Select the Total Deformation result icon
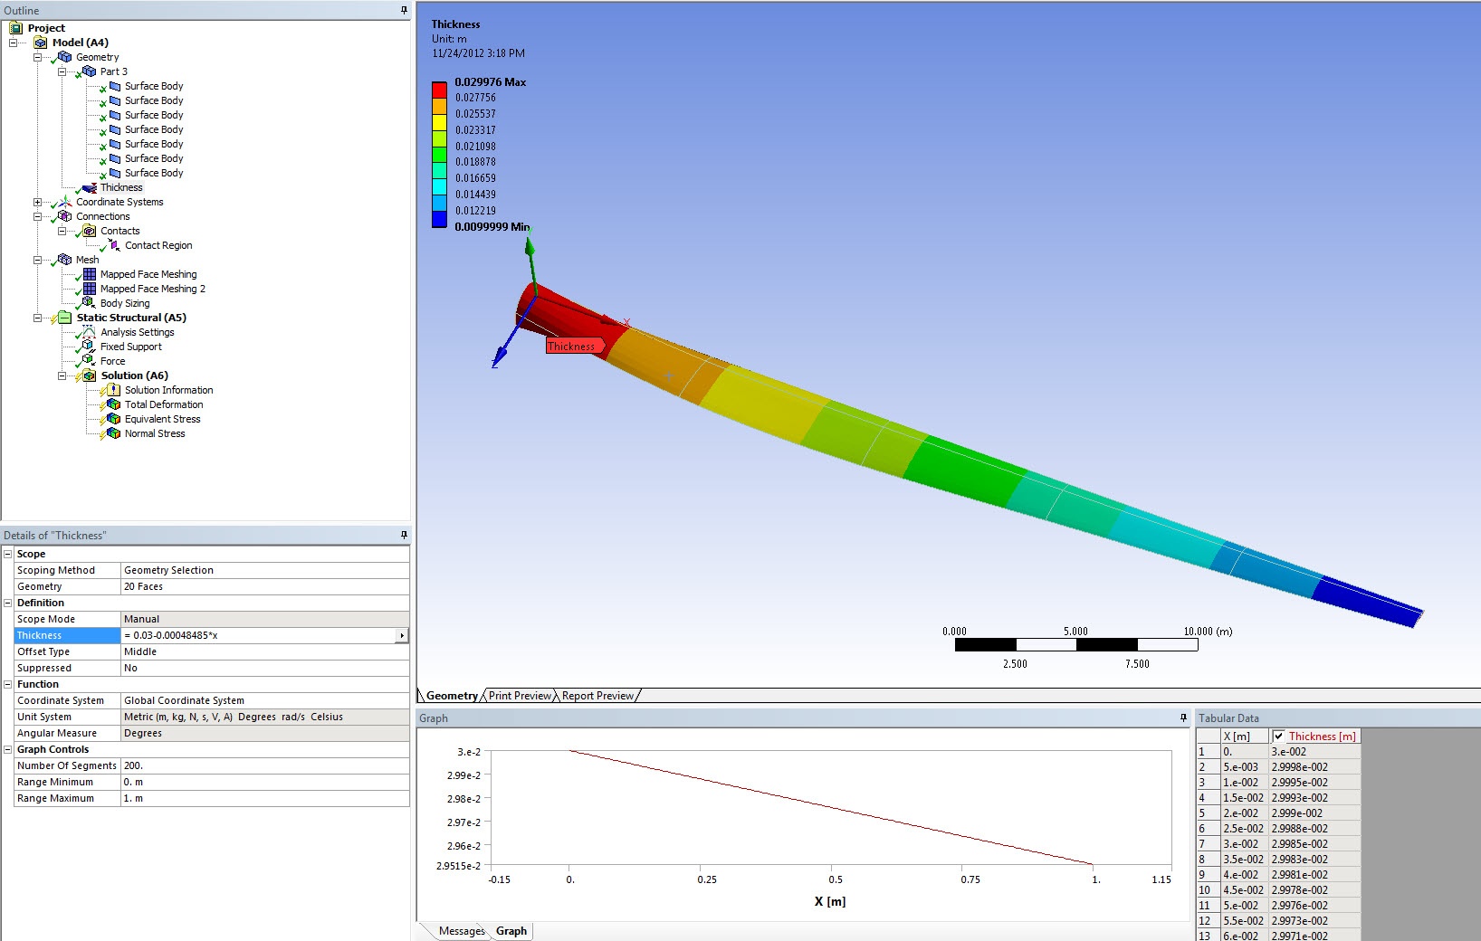 point(114,404)
